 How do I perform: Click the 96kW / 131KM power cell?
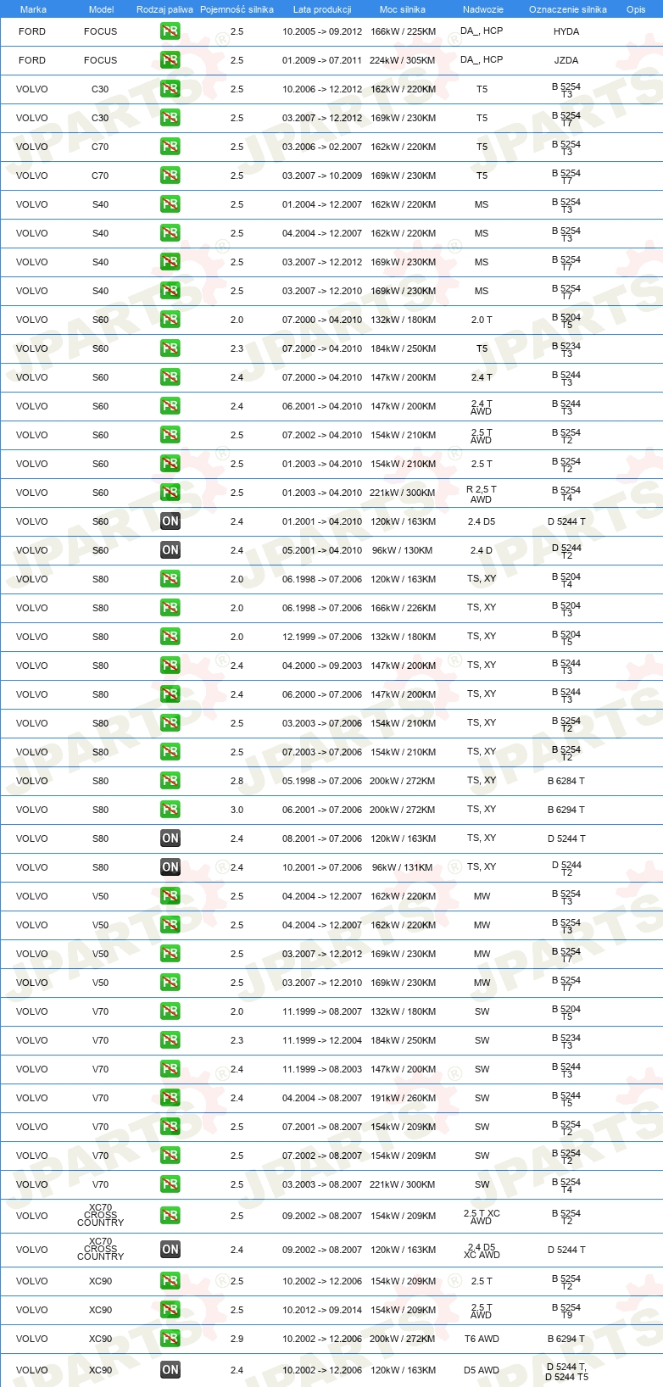pos(403,867)
